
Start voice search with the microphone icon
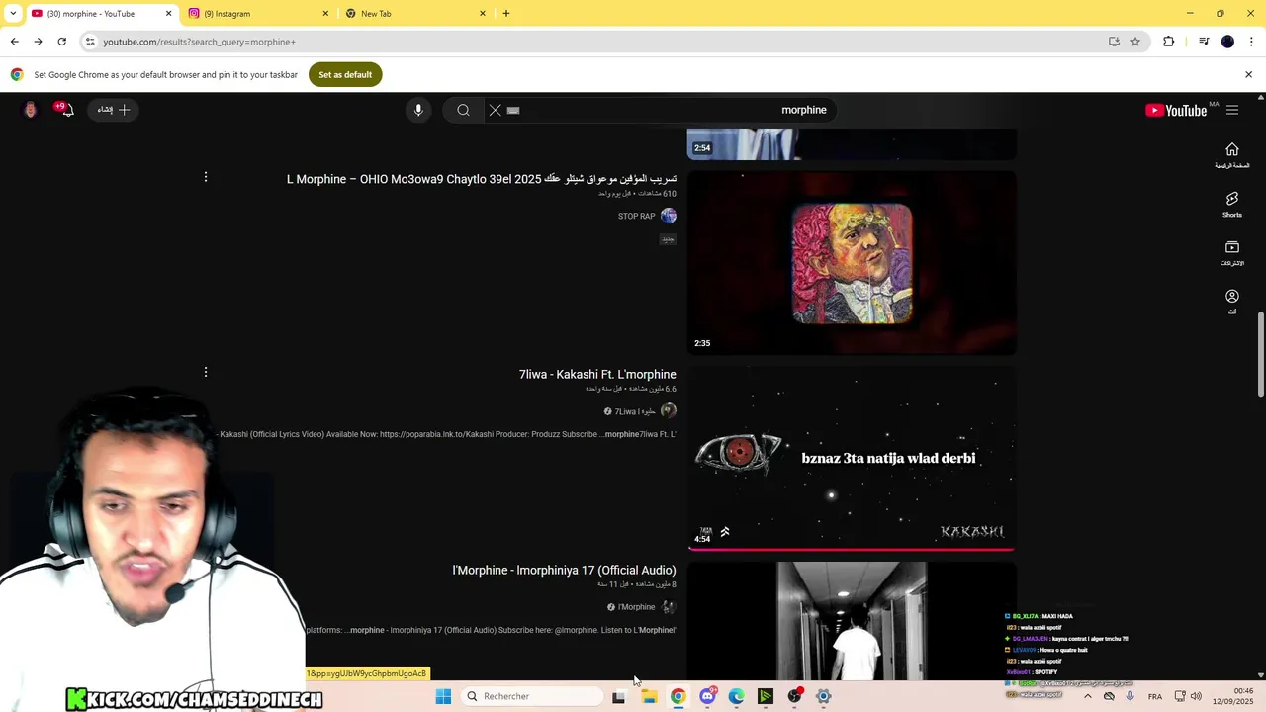click(418, 110)
